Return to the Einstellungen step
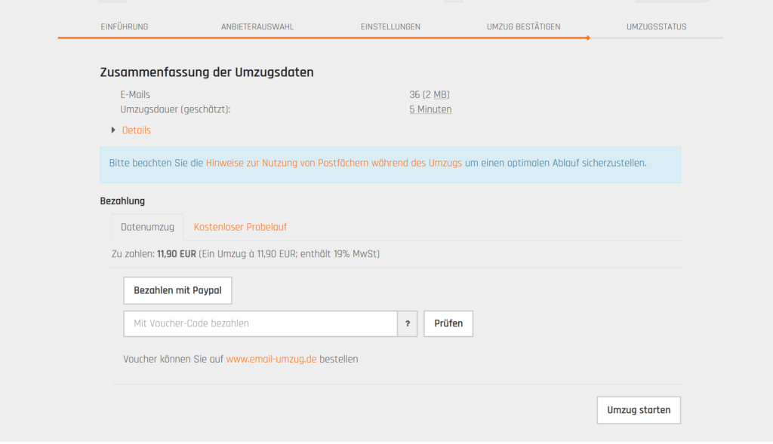 point(390,26)
